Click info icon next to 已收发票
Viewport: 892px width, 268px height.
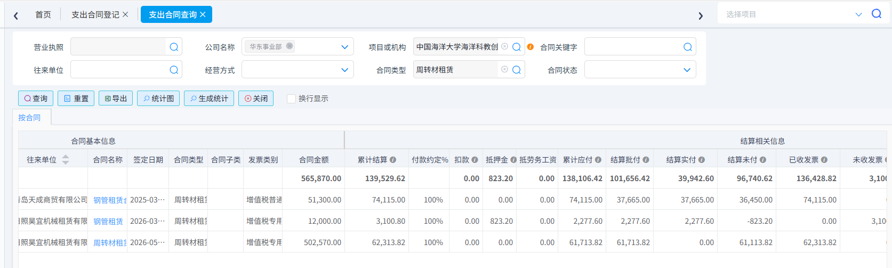pos(824,159)
